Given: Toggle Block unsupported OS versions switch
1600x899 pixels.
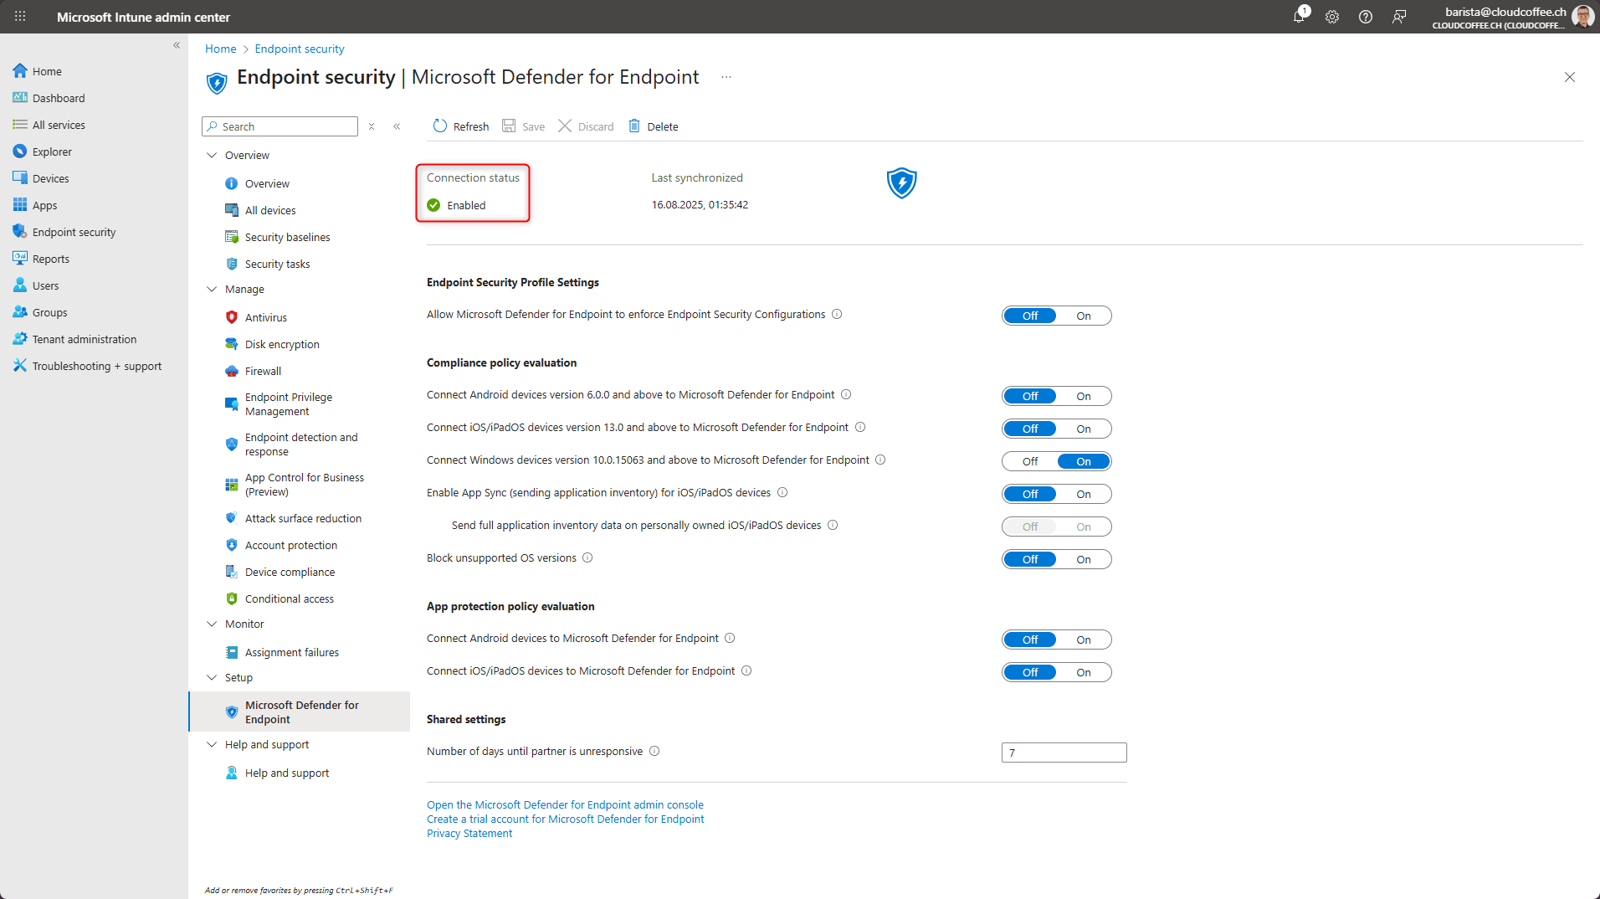Looking at the screenshot, I should point(1056,559).
